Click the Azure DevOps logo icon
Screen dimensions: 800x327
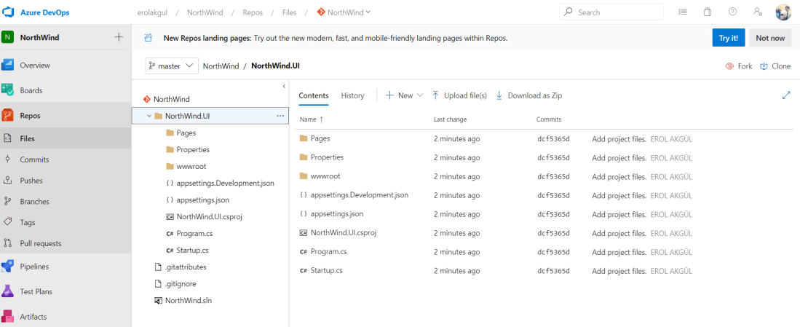point(10,12)
